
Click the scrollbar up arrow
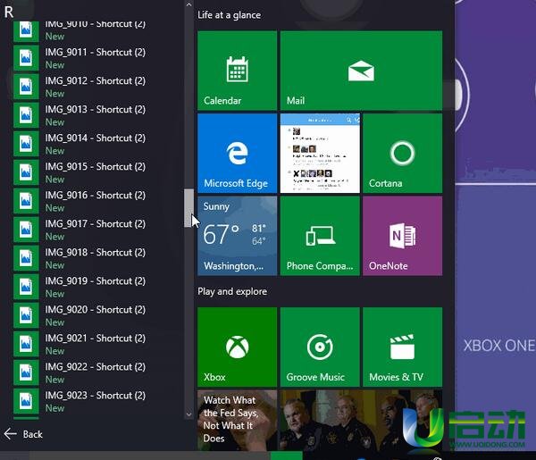tap(188, 4)
